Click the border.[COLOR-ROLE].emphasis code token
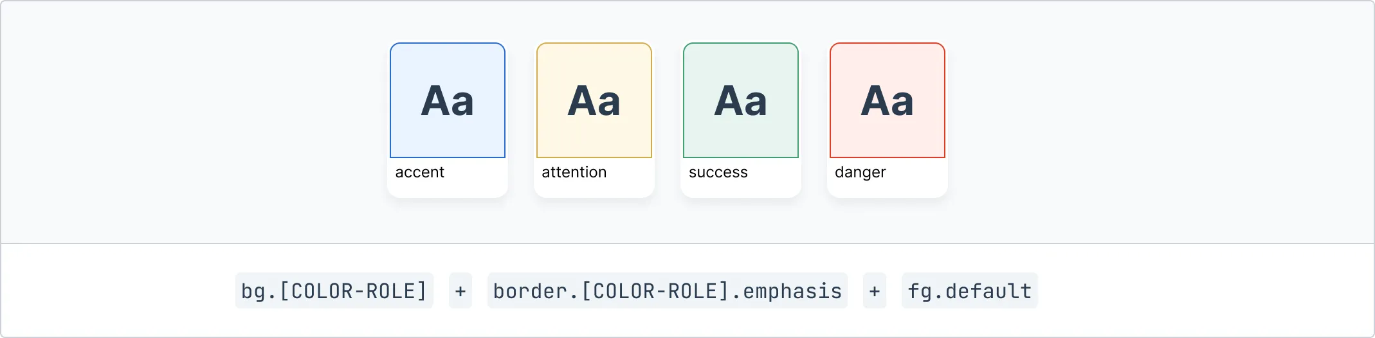The width and height of the screenshot is (1375, 338). coord(667,291)
